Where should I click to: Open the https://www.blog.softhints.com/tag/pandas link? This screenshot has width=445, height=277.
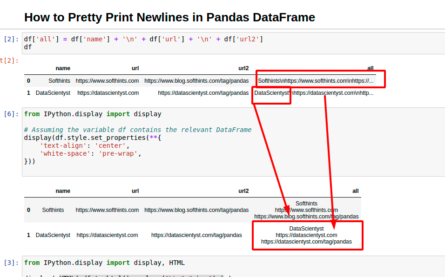197,80
